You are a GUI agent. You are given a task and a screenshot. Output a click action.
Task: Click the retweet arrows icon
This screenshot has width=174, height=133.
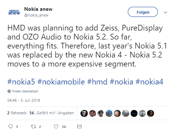point(33,127)
